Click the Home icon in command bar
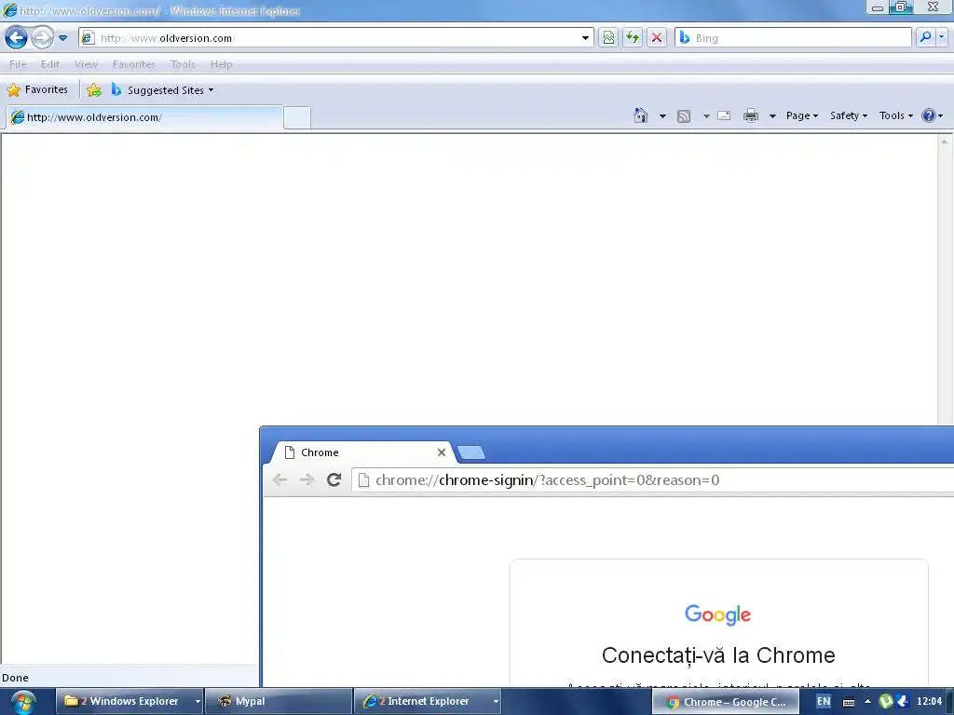954x715 pixels. pos(641,115)
